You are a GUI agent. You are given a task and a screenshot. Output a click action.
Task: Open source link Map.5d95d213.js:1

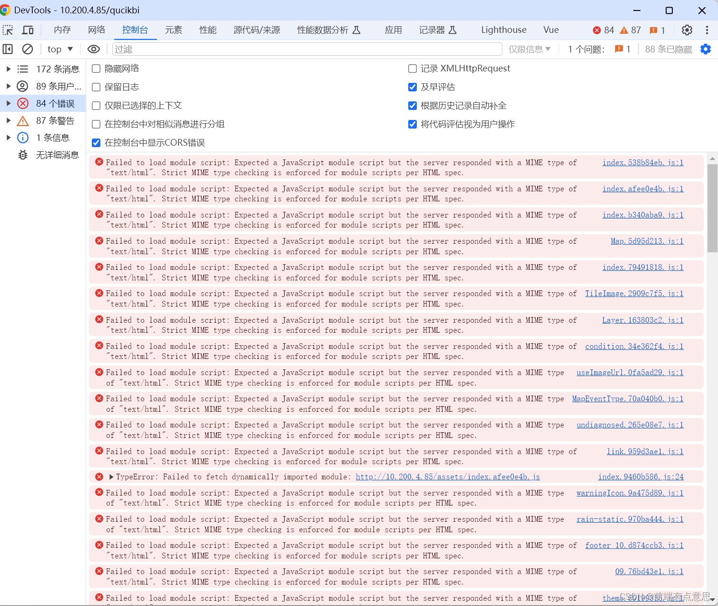647,241
